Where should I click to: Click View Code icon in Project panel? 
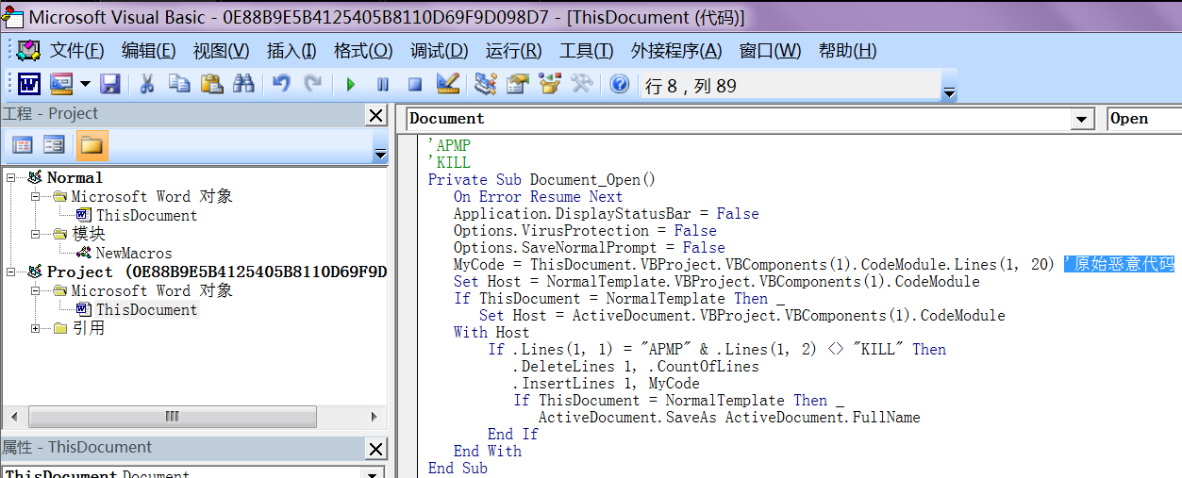(x=22, y=145)
